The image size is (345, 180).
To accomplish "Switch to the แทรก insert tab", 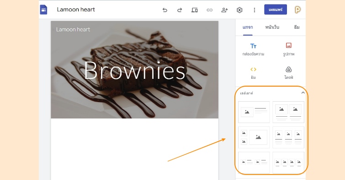I will tap(248, 27).
